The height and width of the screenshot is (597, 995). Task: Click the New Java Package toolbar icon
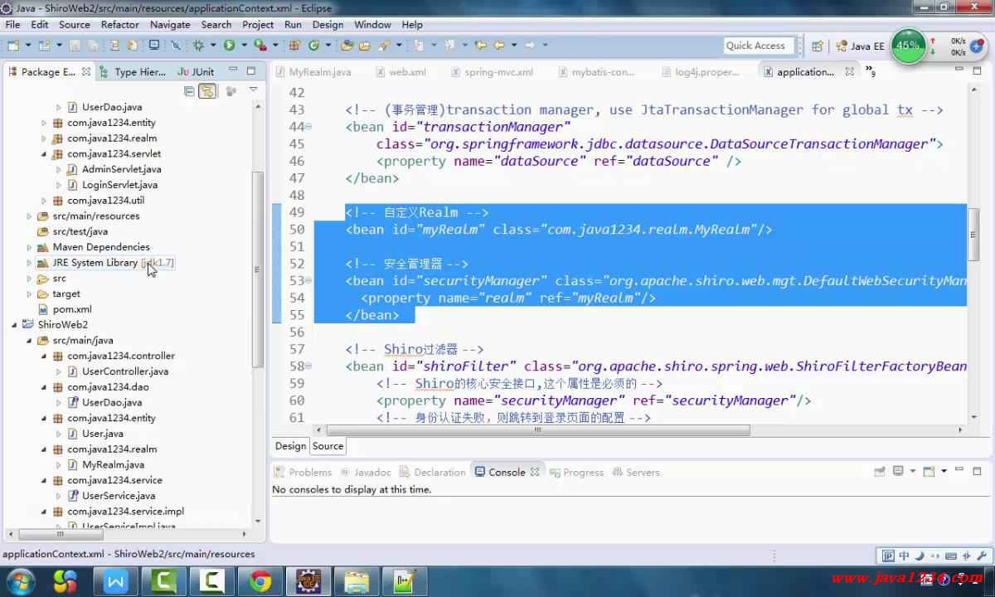coord(295,46)
